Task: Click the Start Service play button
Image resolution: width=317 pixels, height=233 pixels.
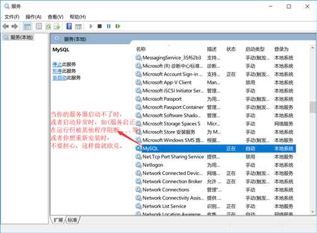Action: [91, 26]
